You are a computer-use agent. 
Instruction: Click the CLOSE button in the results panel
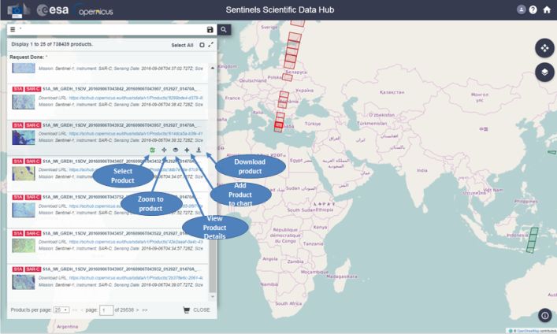click(202, 310)
